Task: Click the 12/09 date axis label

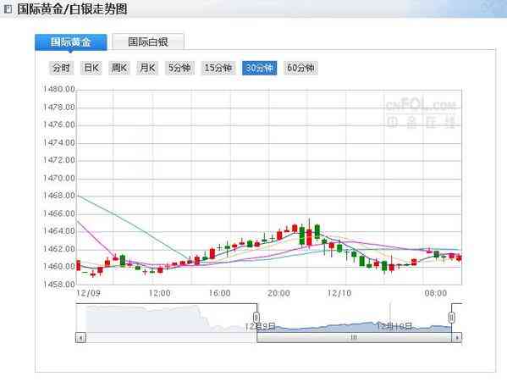Action: [x=88, y=293]
